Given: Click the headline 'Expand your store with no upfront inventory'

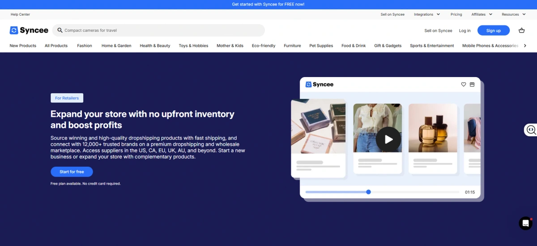Looking at the screenshot, I should 142,114.
